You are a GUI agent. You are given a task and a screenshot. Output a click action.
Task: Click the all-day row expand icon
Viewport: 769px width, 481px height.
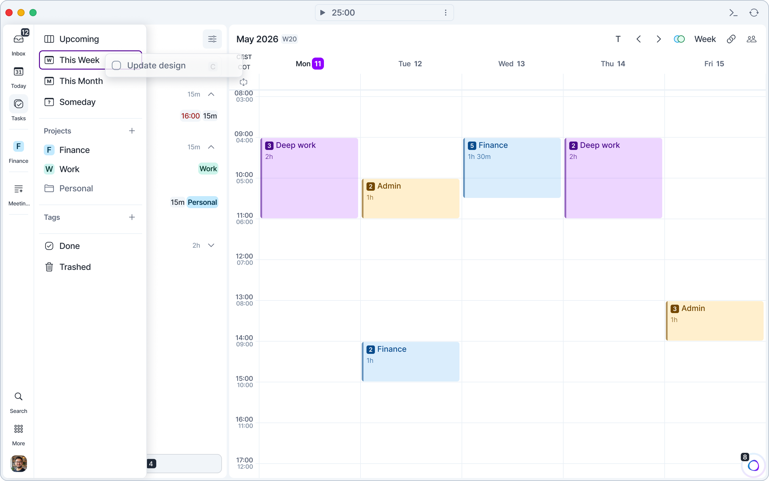click(x=244, y=82)
